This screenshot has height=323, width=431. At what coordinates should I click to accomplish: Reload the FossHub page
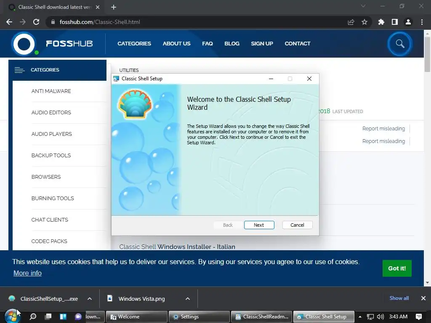pos(36,22)
